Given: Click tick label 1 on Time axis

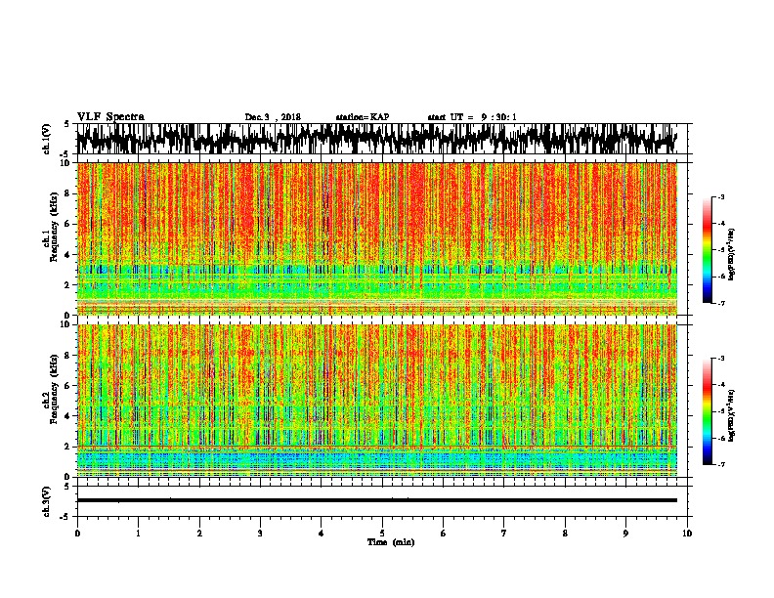Looking at the screenshot, I should (x=138, y=534).
